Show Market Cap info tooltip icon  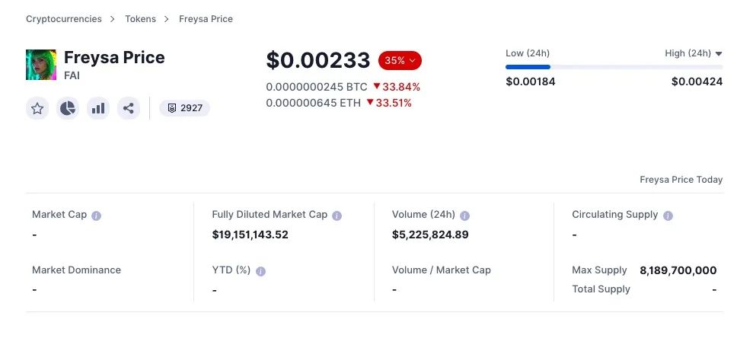(x=97, y=216)
